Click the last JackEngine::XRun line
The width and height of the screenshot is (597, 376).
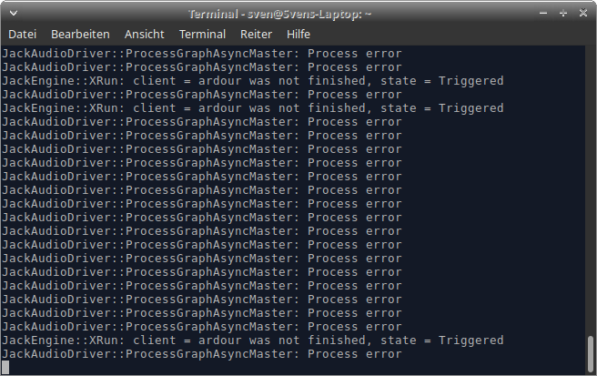pyautogui.click(x=252, y=340)
